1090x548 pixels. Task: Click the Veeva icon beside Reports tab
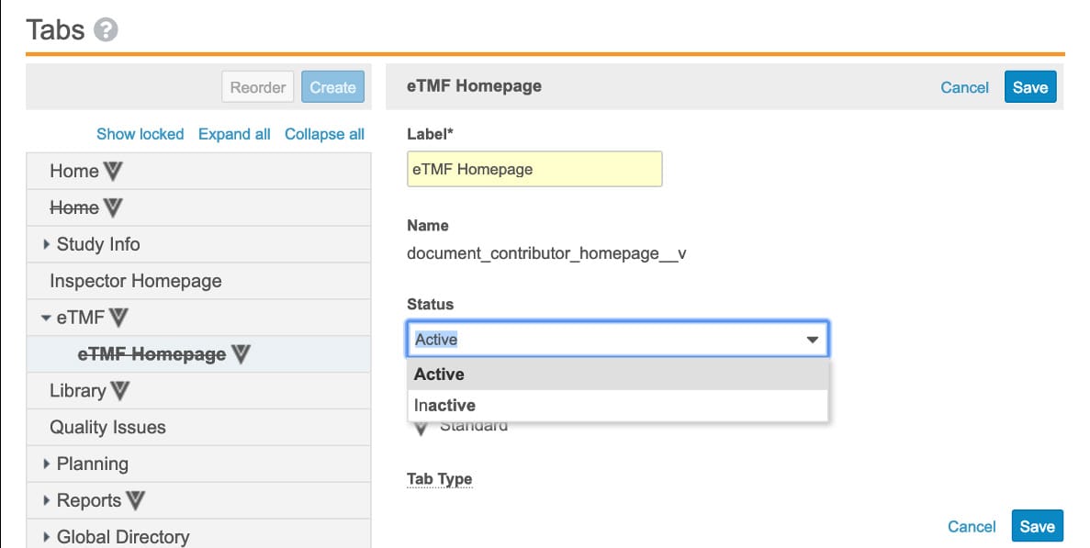[135, 500]
